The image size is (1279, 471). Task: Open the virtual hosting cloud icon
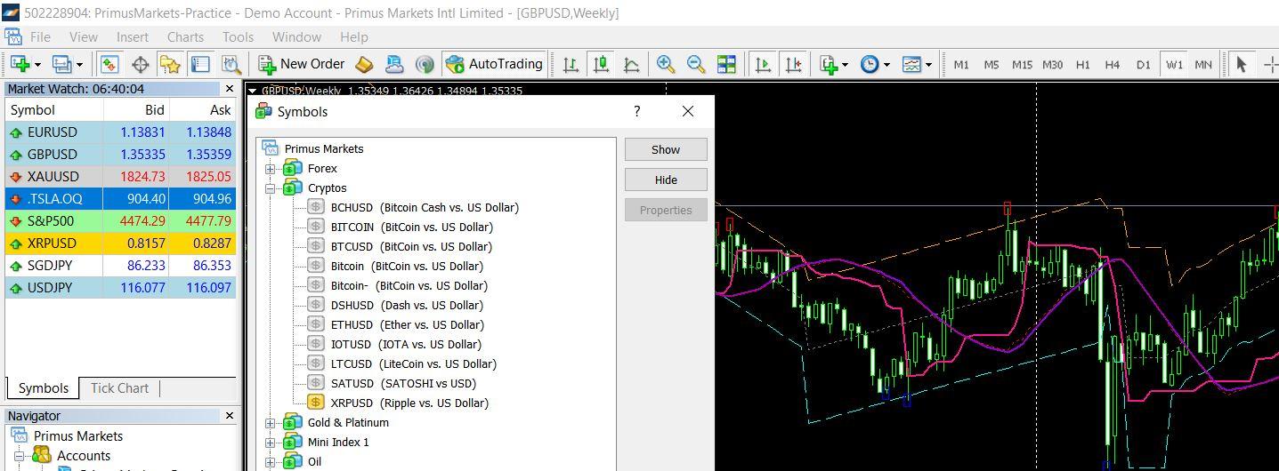click(x=394, y=64)
